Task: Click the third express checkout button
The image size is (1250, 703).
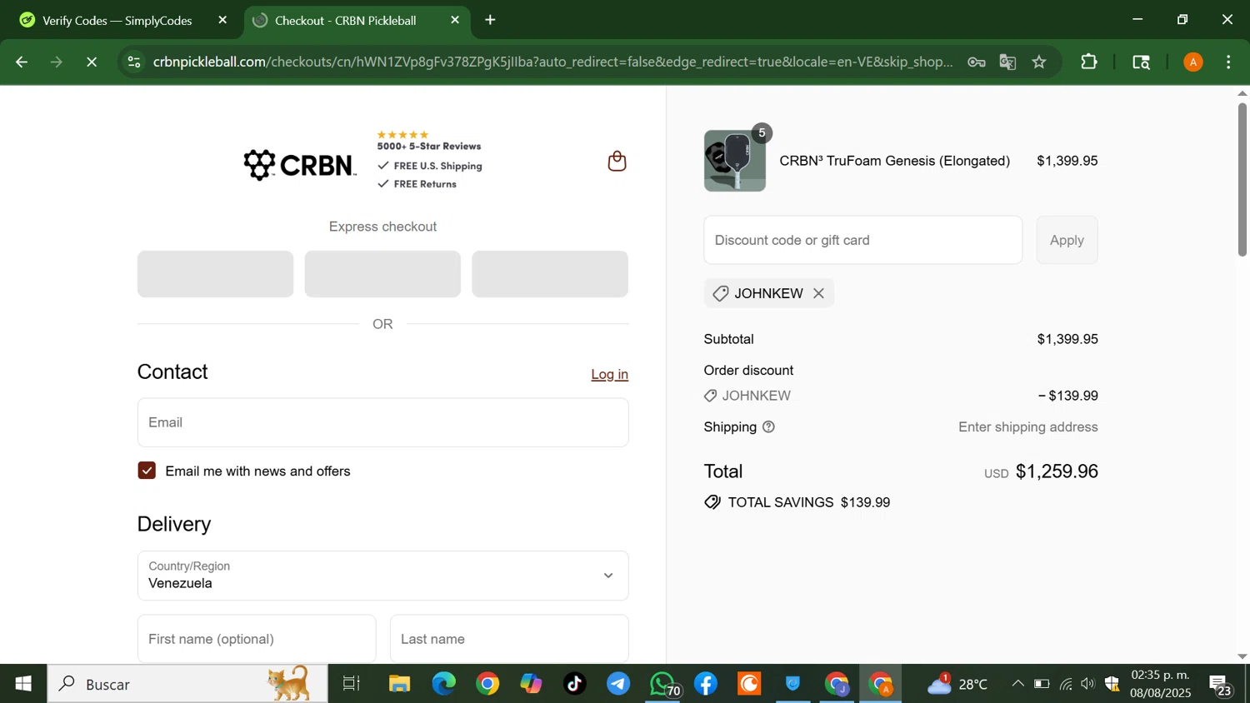Action: pyautogui.click(x=550, y=274)
